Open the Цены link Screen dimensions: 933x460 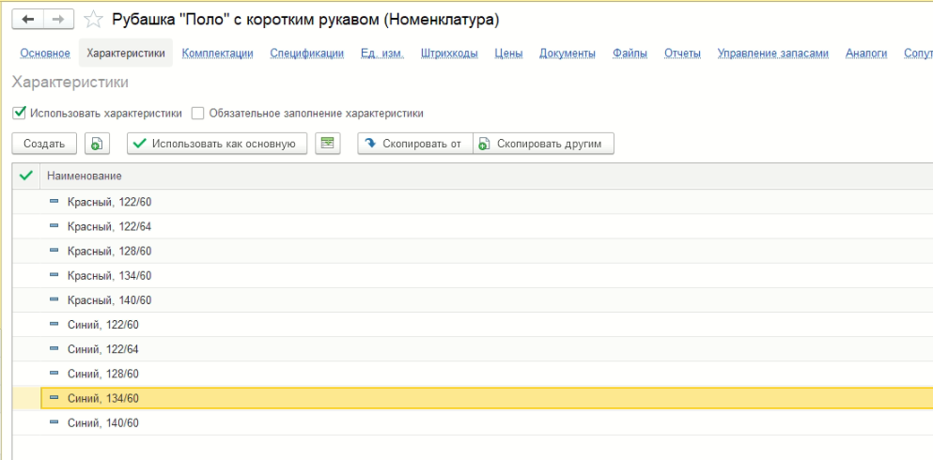[x=508, y=54]
